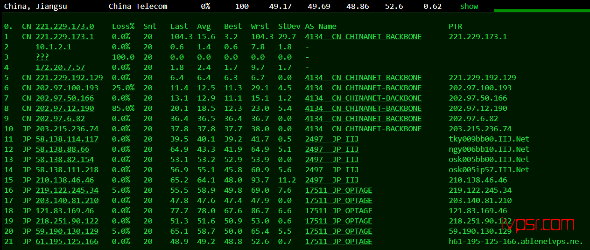Open AS 2497 JP IIJ link on hop 15
The image size is (590, 250).
[332, 180]
